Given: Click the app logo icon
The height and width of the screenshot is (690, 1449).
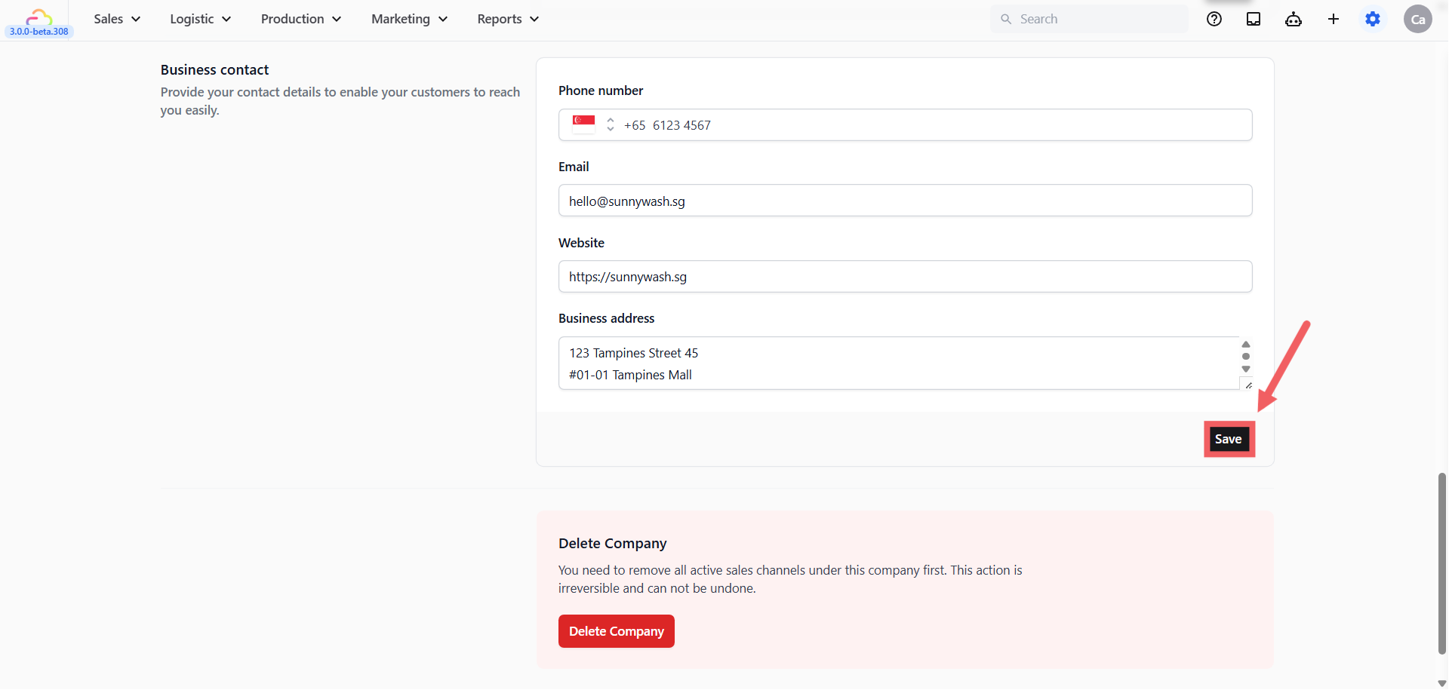Looking at the screenshot, I should (38, 16).
